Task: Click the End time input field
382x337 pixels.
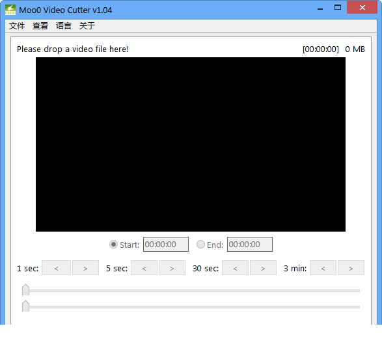Action: (250, 244)
